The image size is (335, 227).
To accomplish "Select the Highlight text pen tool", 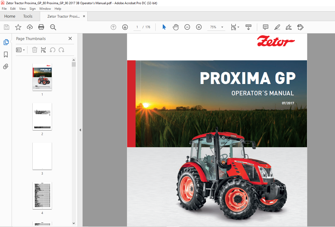I will 277,27.
